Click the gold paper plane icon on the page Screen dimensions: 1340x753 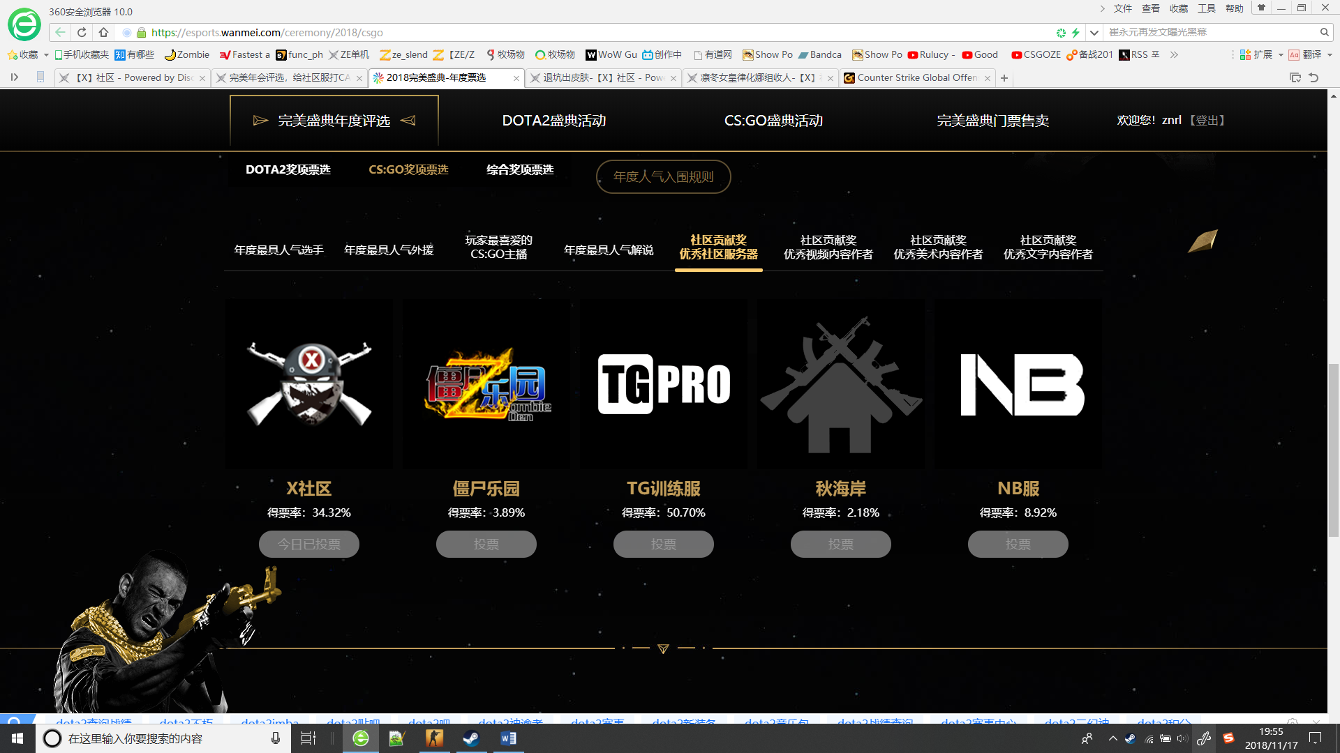[1203, 241]
